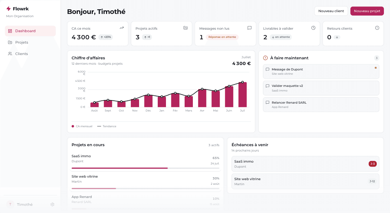
Task: Click the orange unread dot on Message de Dupont
Action: tap(376, 68)
